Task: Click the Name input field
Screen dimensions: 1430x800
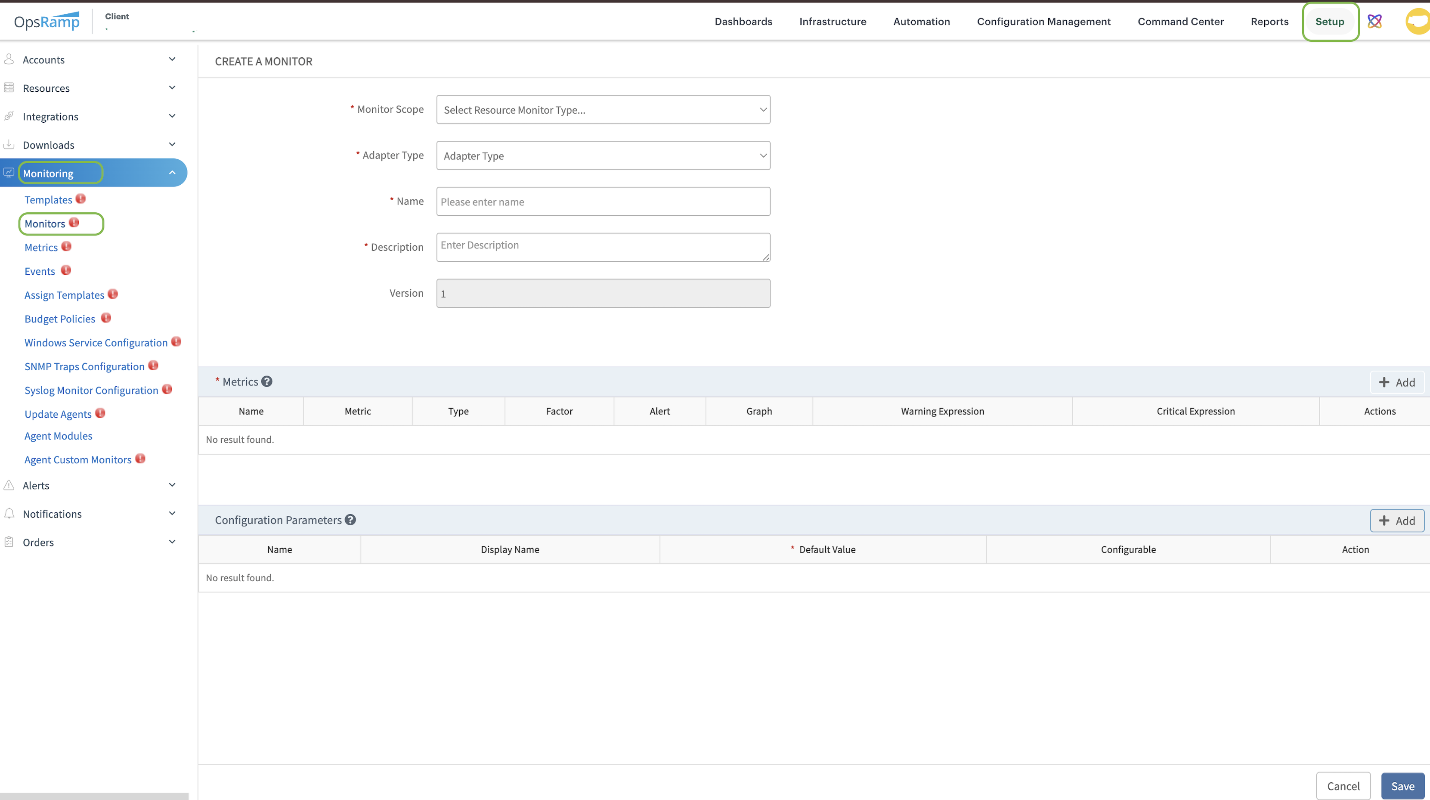Action: click(603, 202)
